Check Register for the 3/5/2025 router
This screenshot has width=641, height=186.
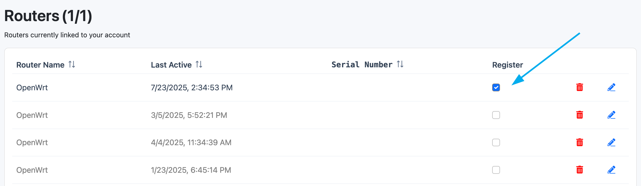(496, 115)
